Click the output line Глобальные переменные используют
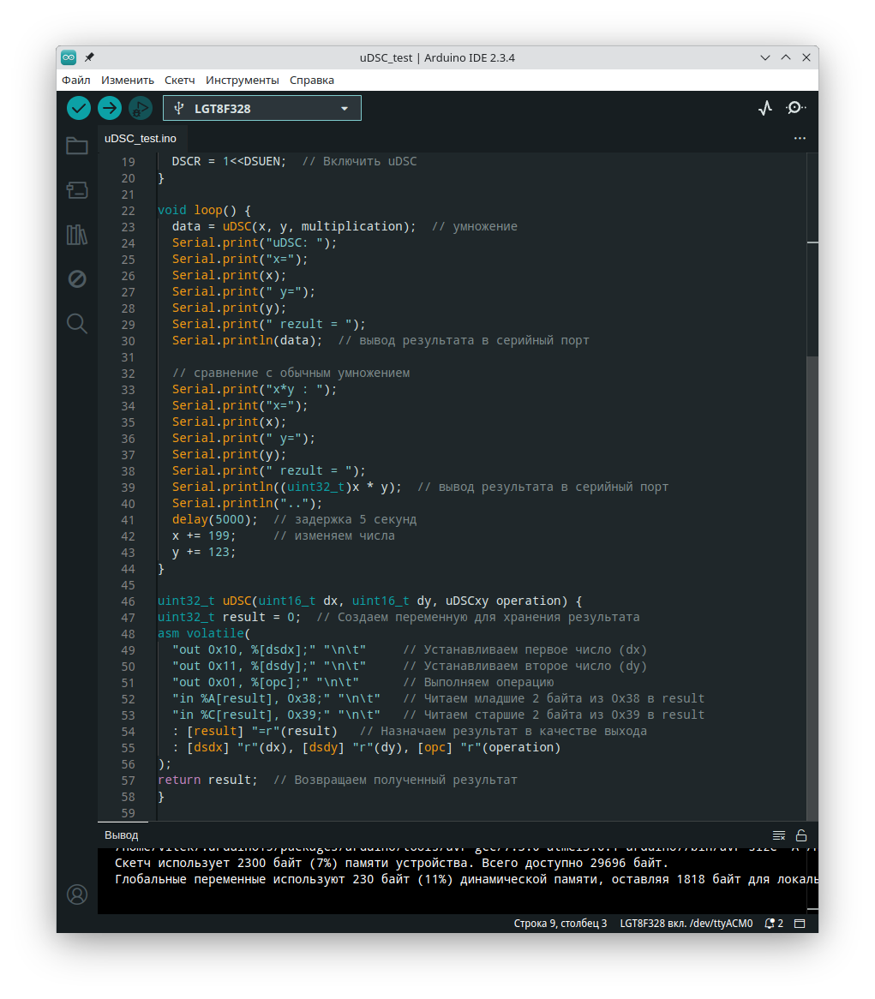The width and height of the screenshot is (875, 999). tap(466, 880)
